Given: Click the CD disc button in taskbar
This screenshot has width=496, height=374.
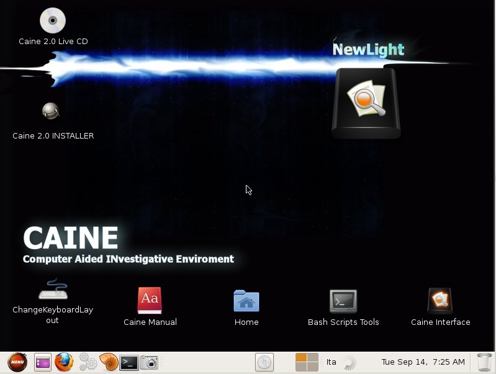Looking at the screenshot, I should pos(264,362).
